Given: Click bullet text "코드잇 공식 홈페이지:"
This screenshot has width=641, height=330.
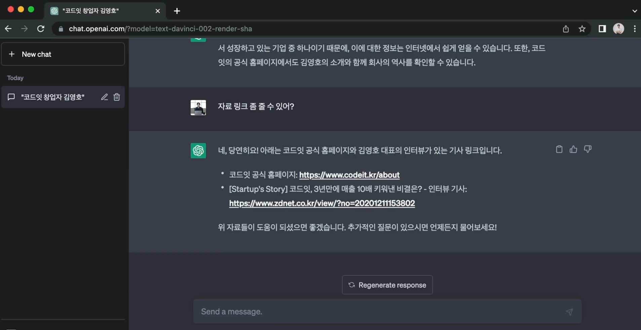Looking at the screenshot, I should tap(263, 175).
